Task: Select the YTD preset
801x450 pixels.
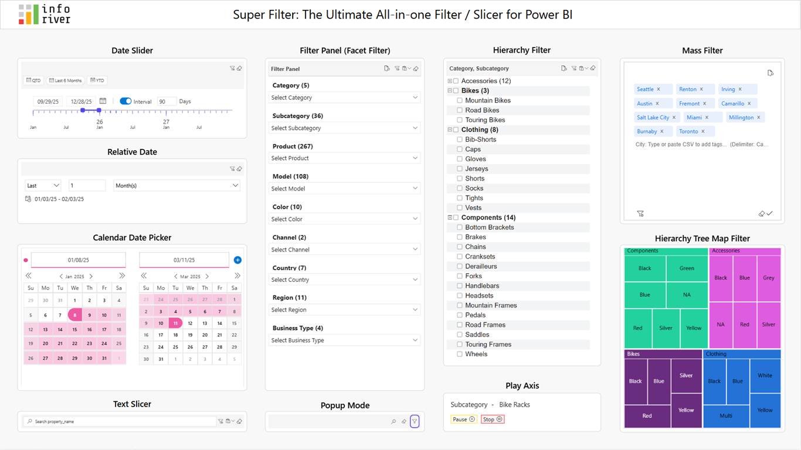Action: click(97, 80)
